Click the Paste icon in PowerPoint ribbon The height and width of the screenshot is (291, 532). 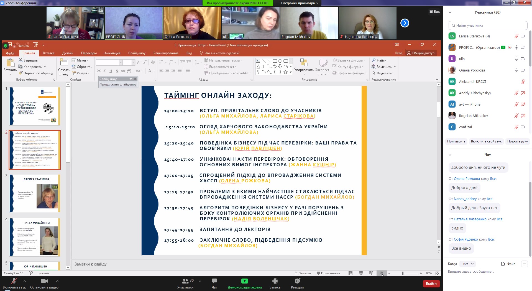coord(10,63)
